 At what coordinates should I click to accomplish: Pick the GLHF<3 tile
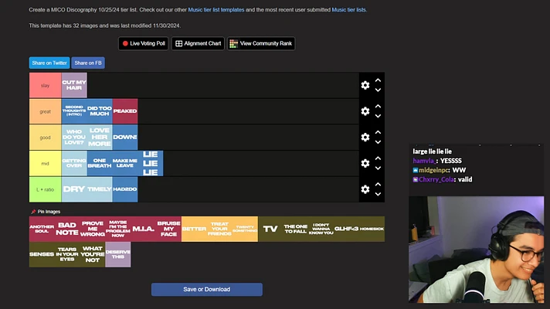tap(347, 229)
